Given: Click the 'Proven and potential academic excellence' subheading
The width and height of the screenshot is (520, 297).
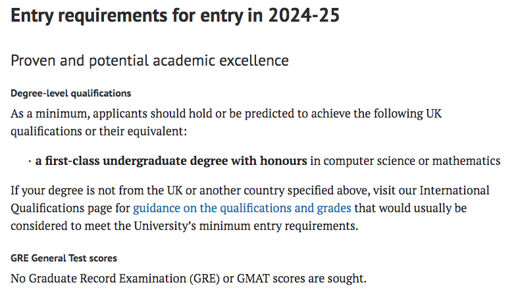Looking at the screenshot, I should coord(149,60).
